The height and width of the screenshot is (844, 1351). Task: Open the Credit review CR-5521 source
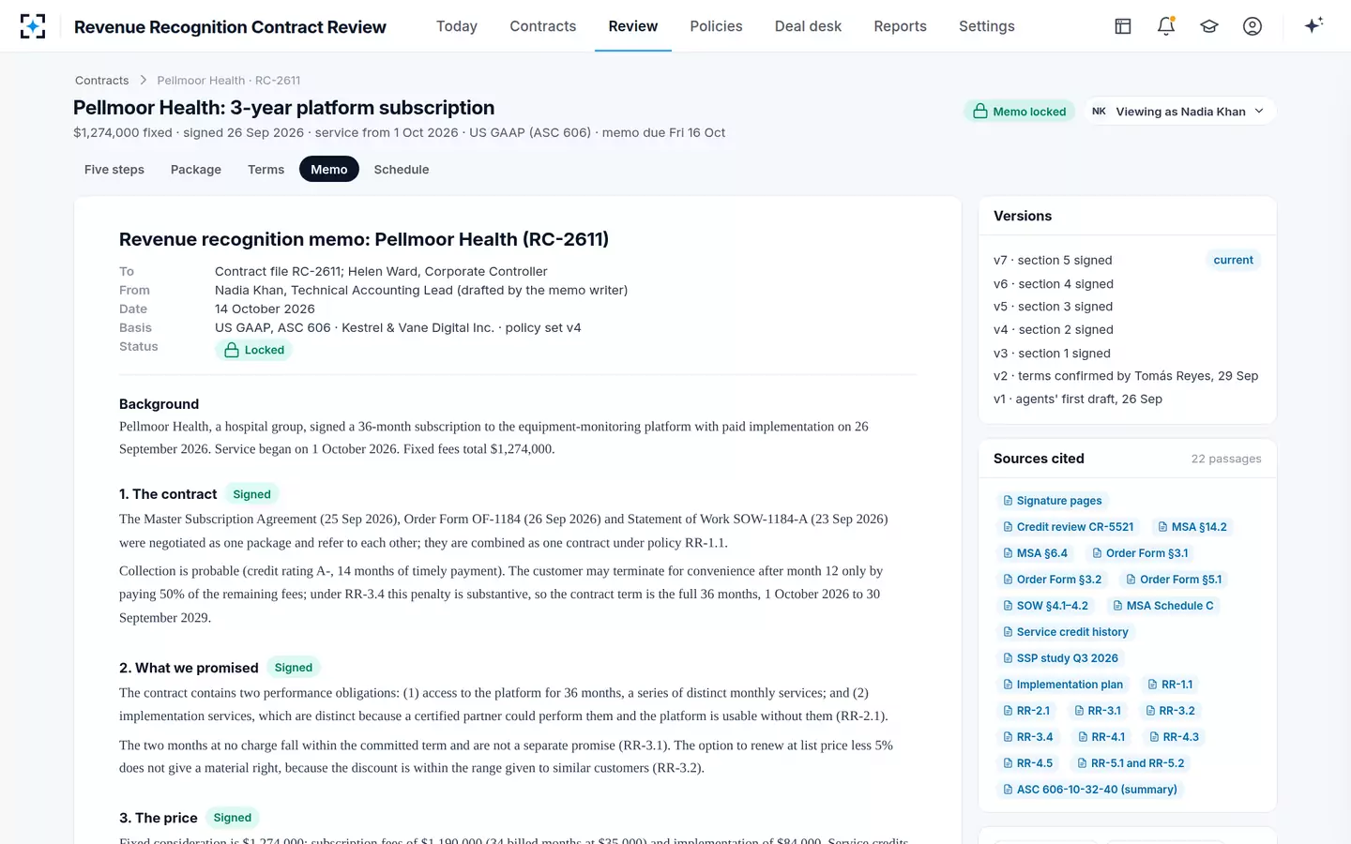coord(1068,527)
